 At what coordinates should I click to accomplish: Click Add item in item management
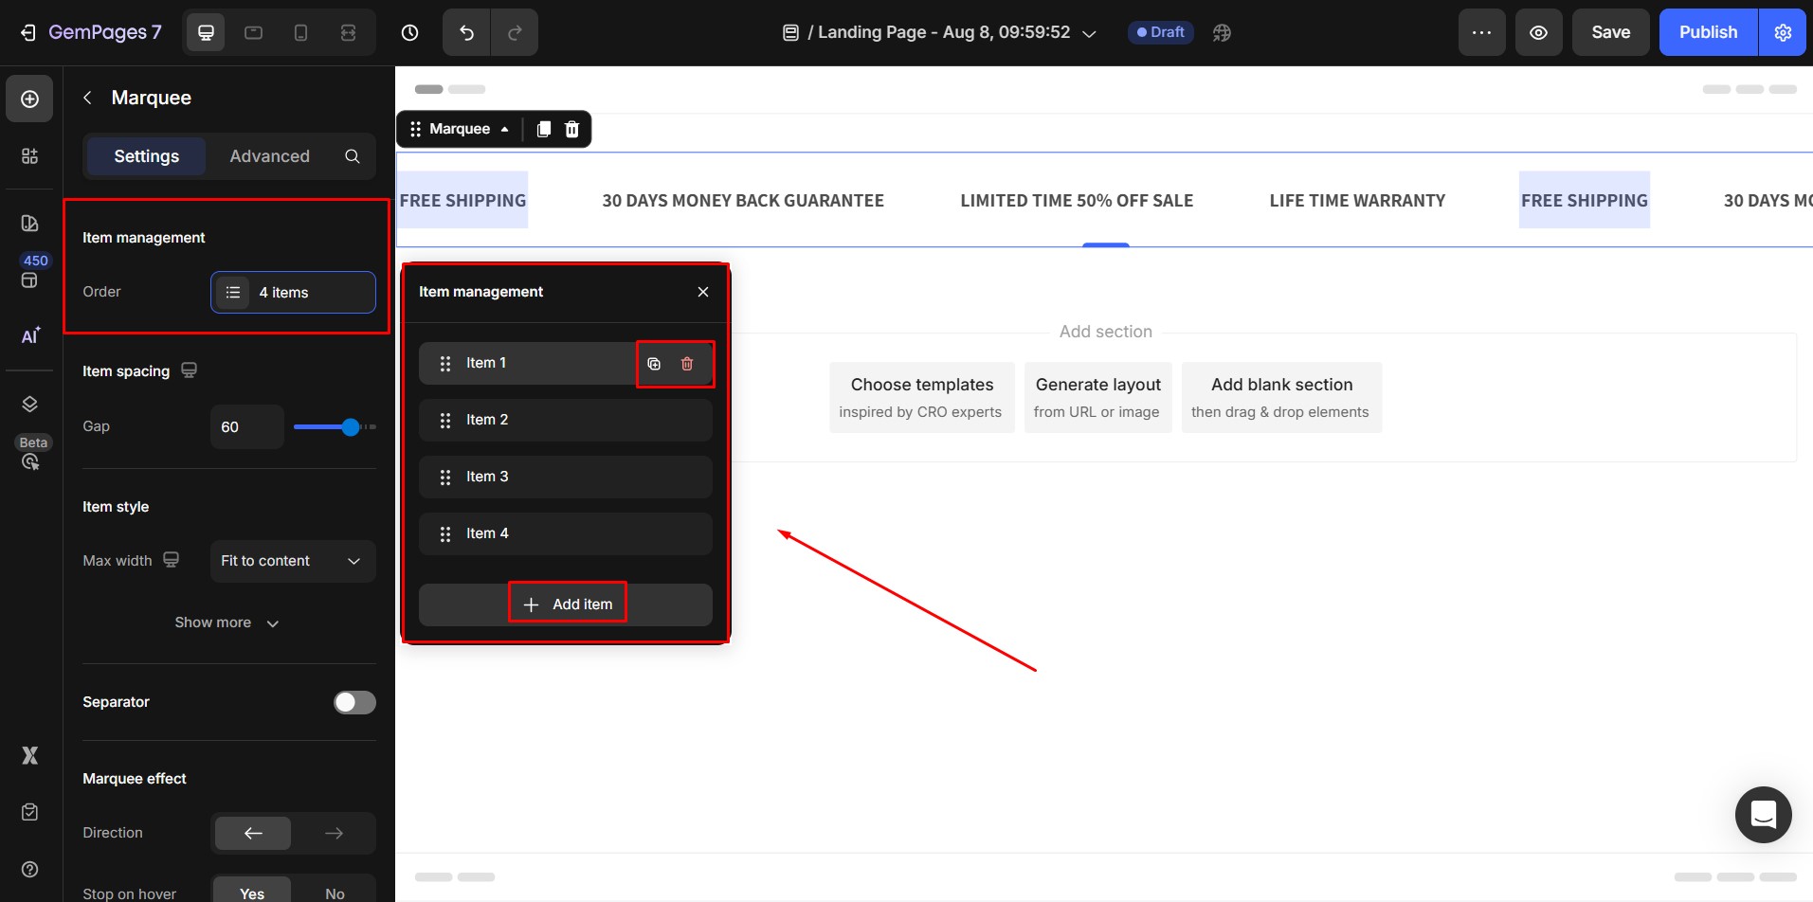tap(567, 604)
